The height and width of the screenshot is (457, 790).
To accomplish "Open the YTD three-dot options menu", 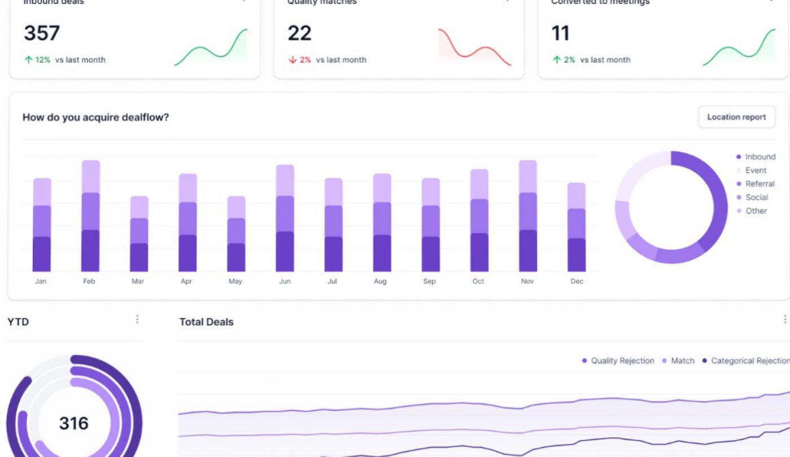I will pyautogui.click(x=137, y=319).
